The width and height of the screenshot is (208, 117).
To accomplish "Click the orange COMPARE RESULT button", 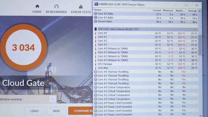I will click(81, 111).
